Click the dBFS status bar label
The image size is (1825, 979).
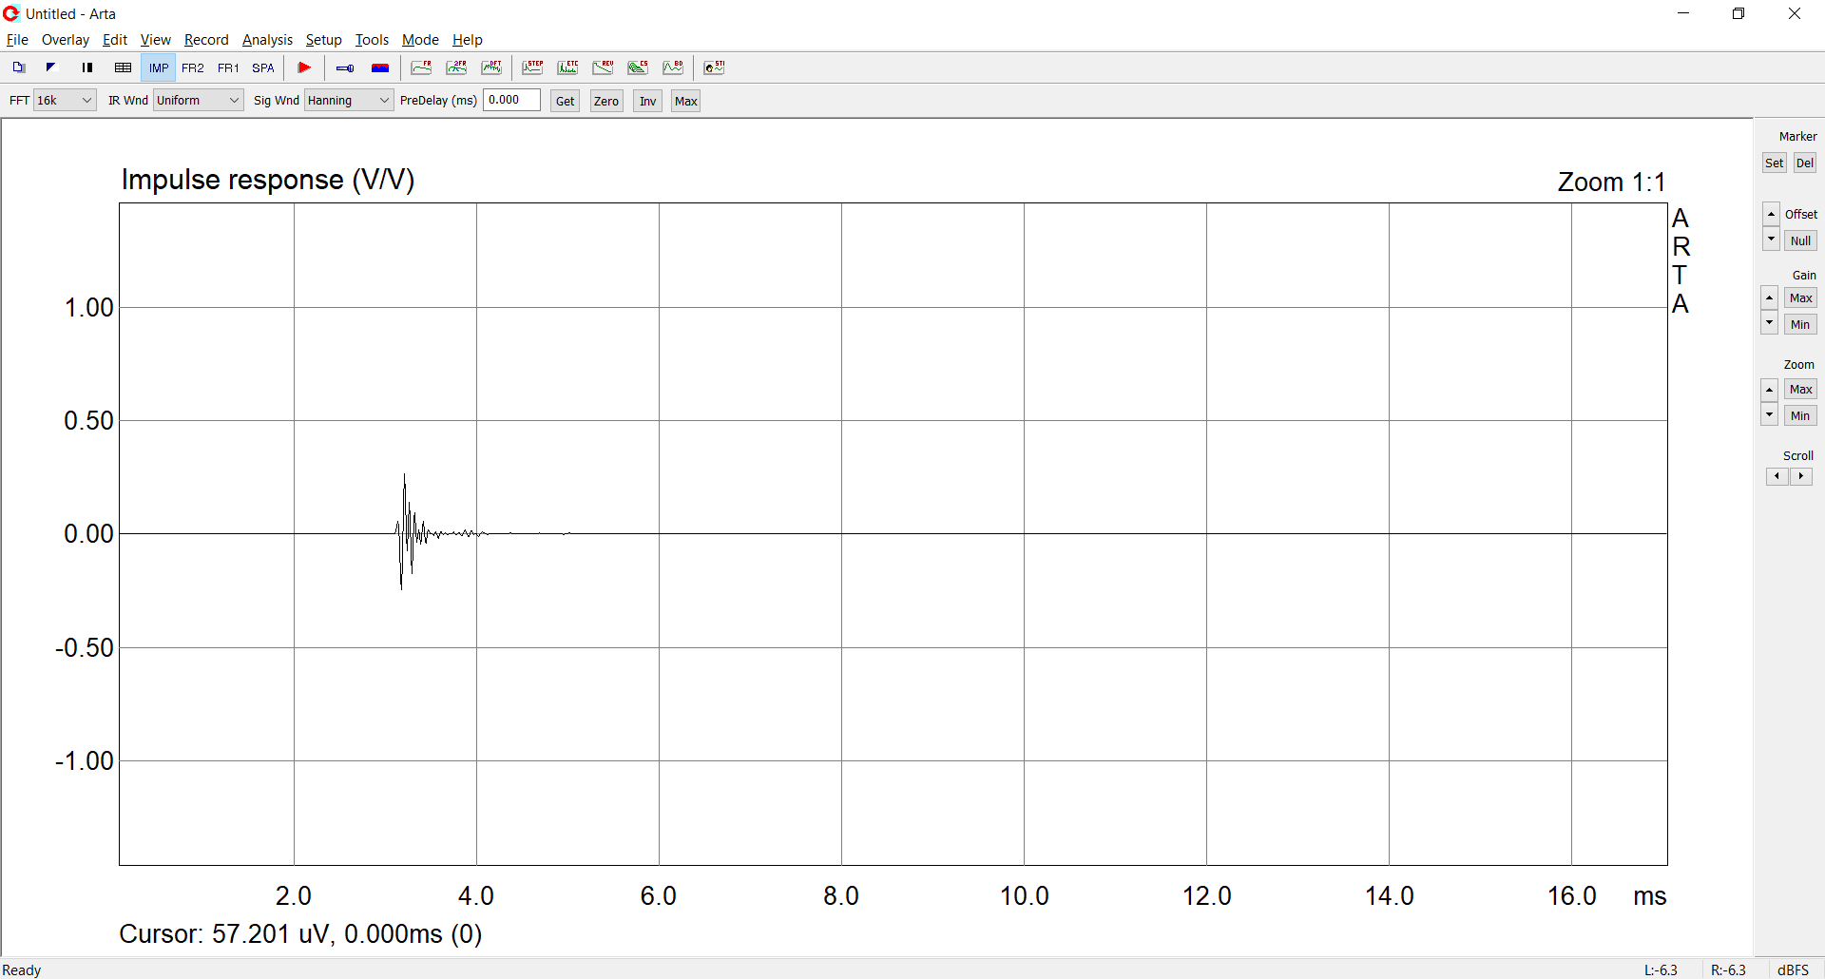pyautogui.click(x=1793, y=969)
